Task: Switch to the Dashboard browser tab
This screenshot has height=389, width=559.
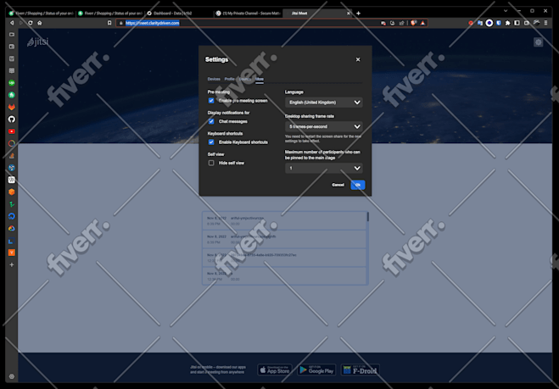Action: pos(179,14)
